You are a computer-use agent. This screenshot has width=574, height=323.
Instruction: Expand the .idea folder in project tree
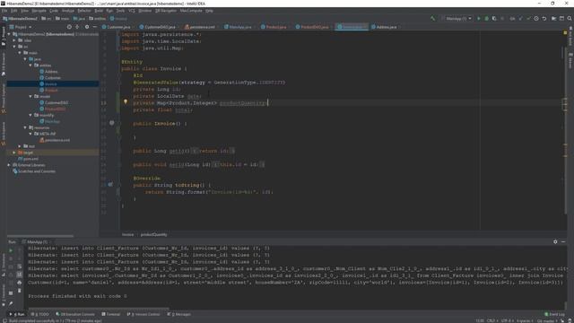tap(14, 40)
